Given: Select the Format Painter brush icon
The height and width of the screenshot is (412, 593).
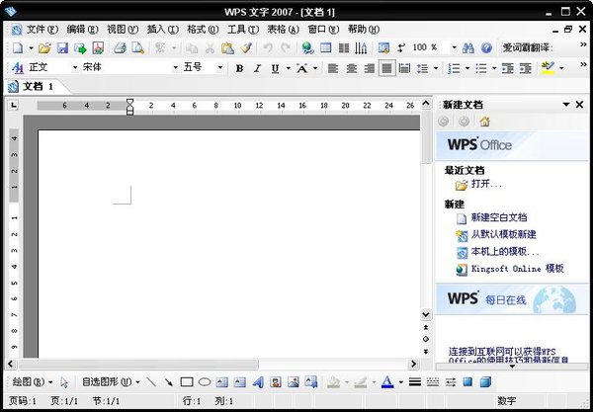Looking at the screenshot, I should [x=246, y=48].
